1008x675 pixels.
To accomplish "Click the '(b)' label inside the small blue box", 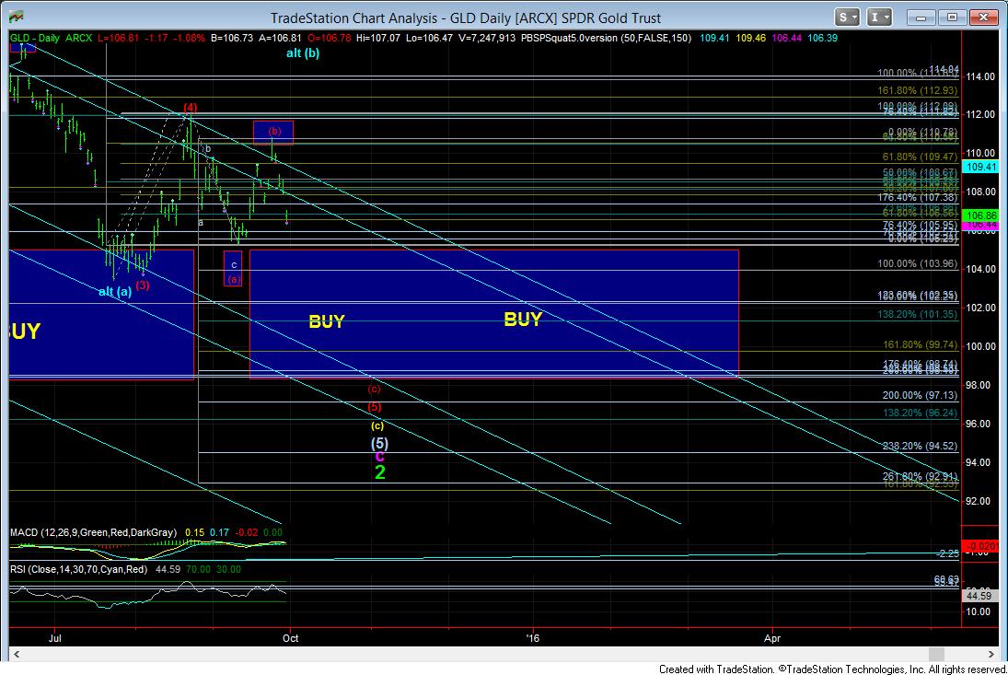I will (274, 131).
